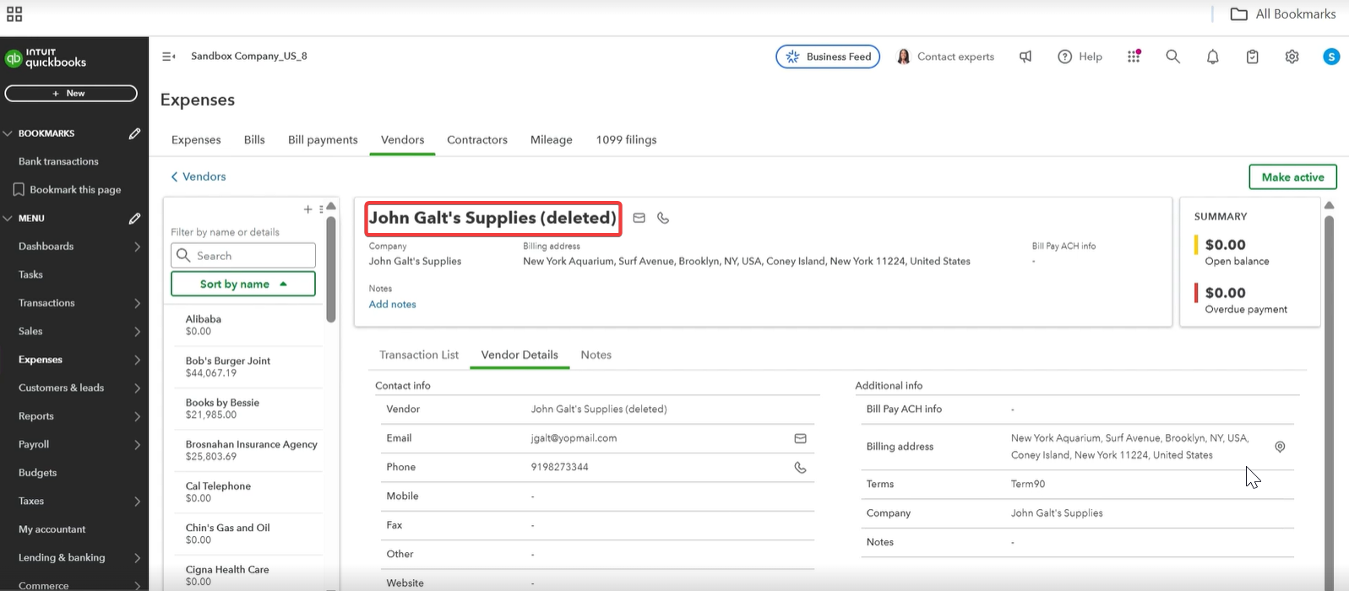The width and height of the screenshot is (1349, 591).
Task: Click the map pin on Billing address
Action: [x=1280, y=447]
